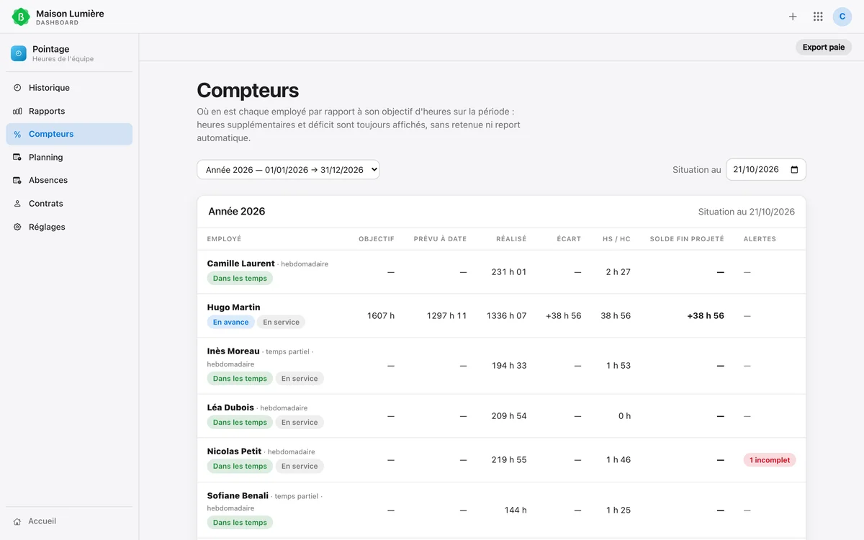Select employee name Inès Moreau
The image size is (864, 540).
[x=233, y=351]
